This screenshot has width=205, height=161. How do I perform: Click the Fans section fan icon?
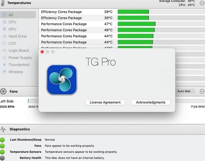click(x=3, y=91)
